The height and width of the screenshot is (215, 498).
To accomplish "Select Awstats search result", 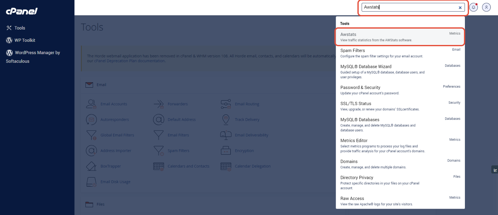I will tap(400, 37).
